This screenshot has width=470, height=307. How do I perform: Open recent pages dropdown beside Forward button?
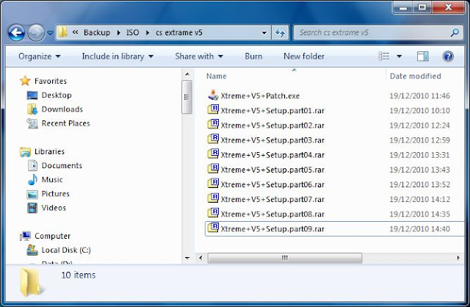[x=51, y=33]
